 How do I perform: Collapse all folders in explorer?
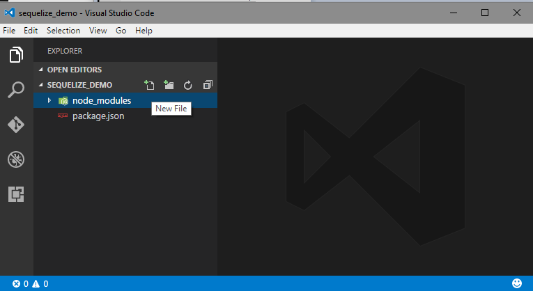[208, 85]
